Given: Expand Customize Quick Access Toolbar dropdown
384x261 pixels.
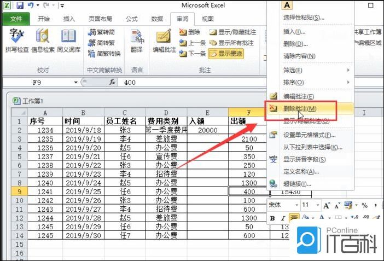Looking at the screenshot, I should pyautogui.click(x=62, y=5).
